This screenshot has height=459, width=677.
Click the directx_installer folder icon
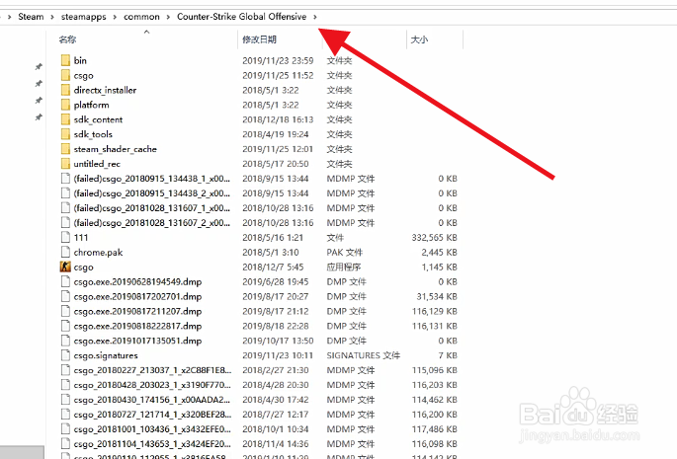coord(65,90)
